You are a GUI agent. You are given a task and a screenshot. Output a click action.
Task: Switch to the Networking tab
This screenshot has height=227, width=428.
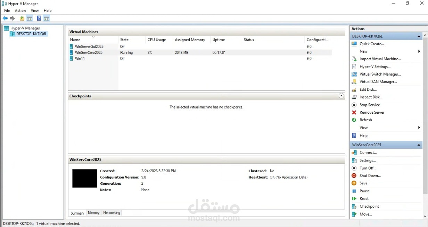coord(112,213)
